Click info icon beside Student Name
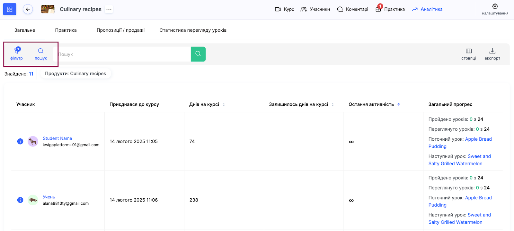The image size is (514, 231). point(20,141)
